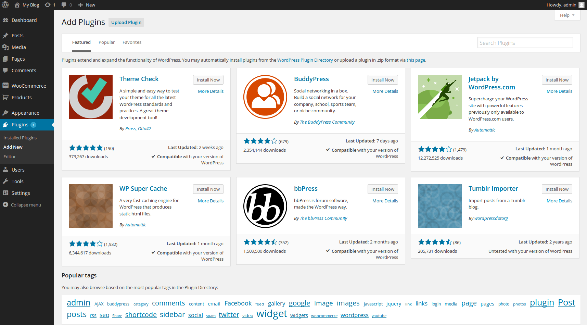Click the Collapse menu arrow icon
Image resolution: width=587 pixels, height=325 pixels.
[x=5, y=205]
